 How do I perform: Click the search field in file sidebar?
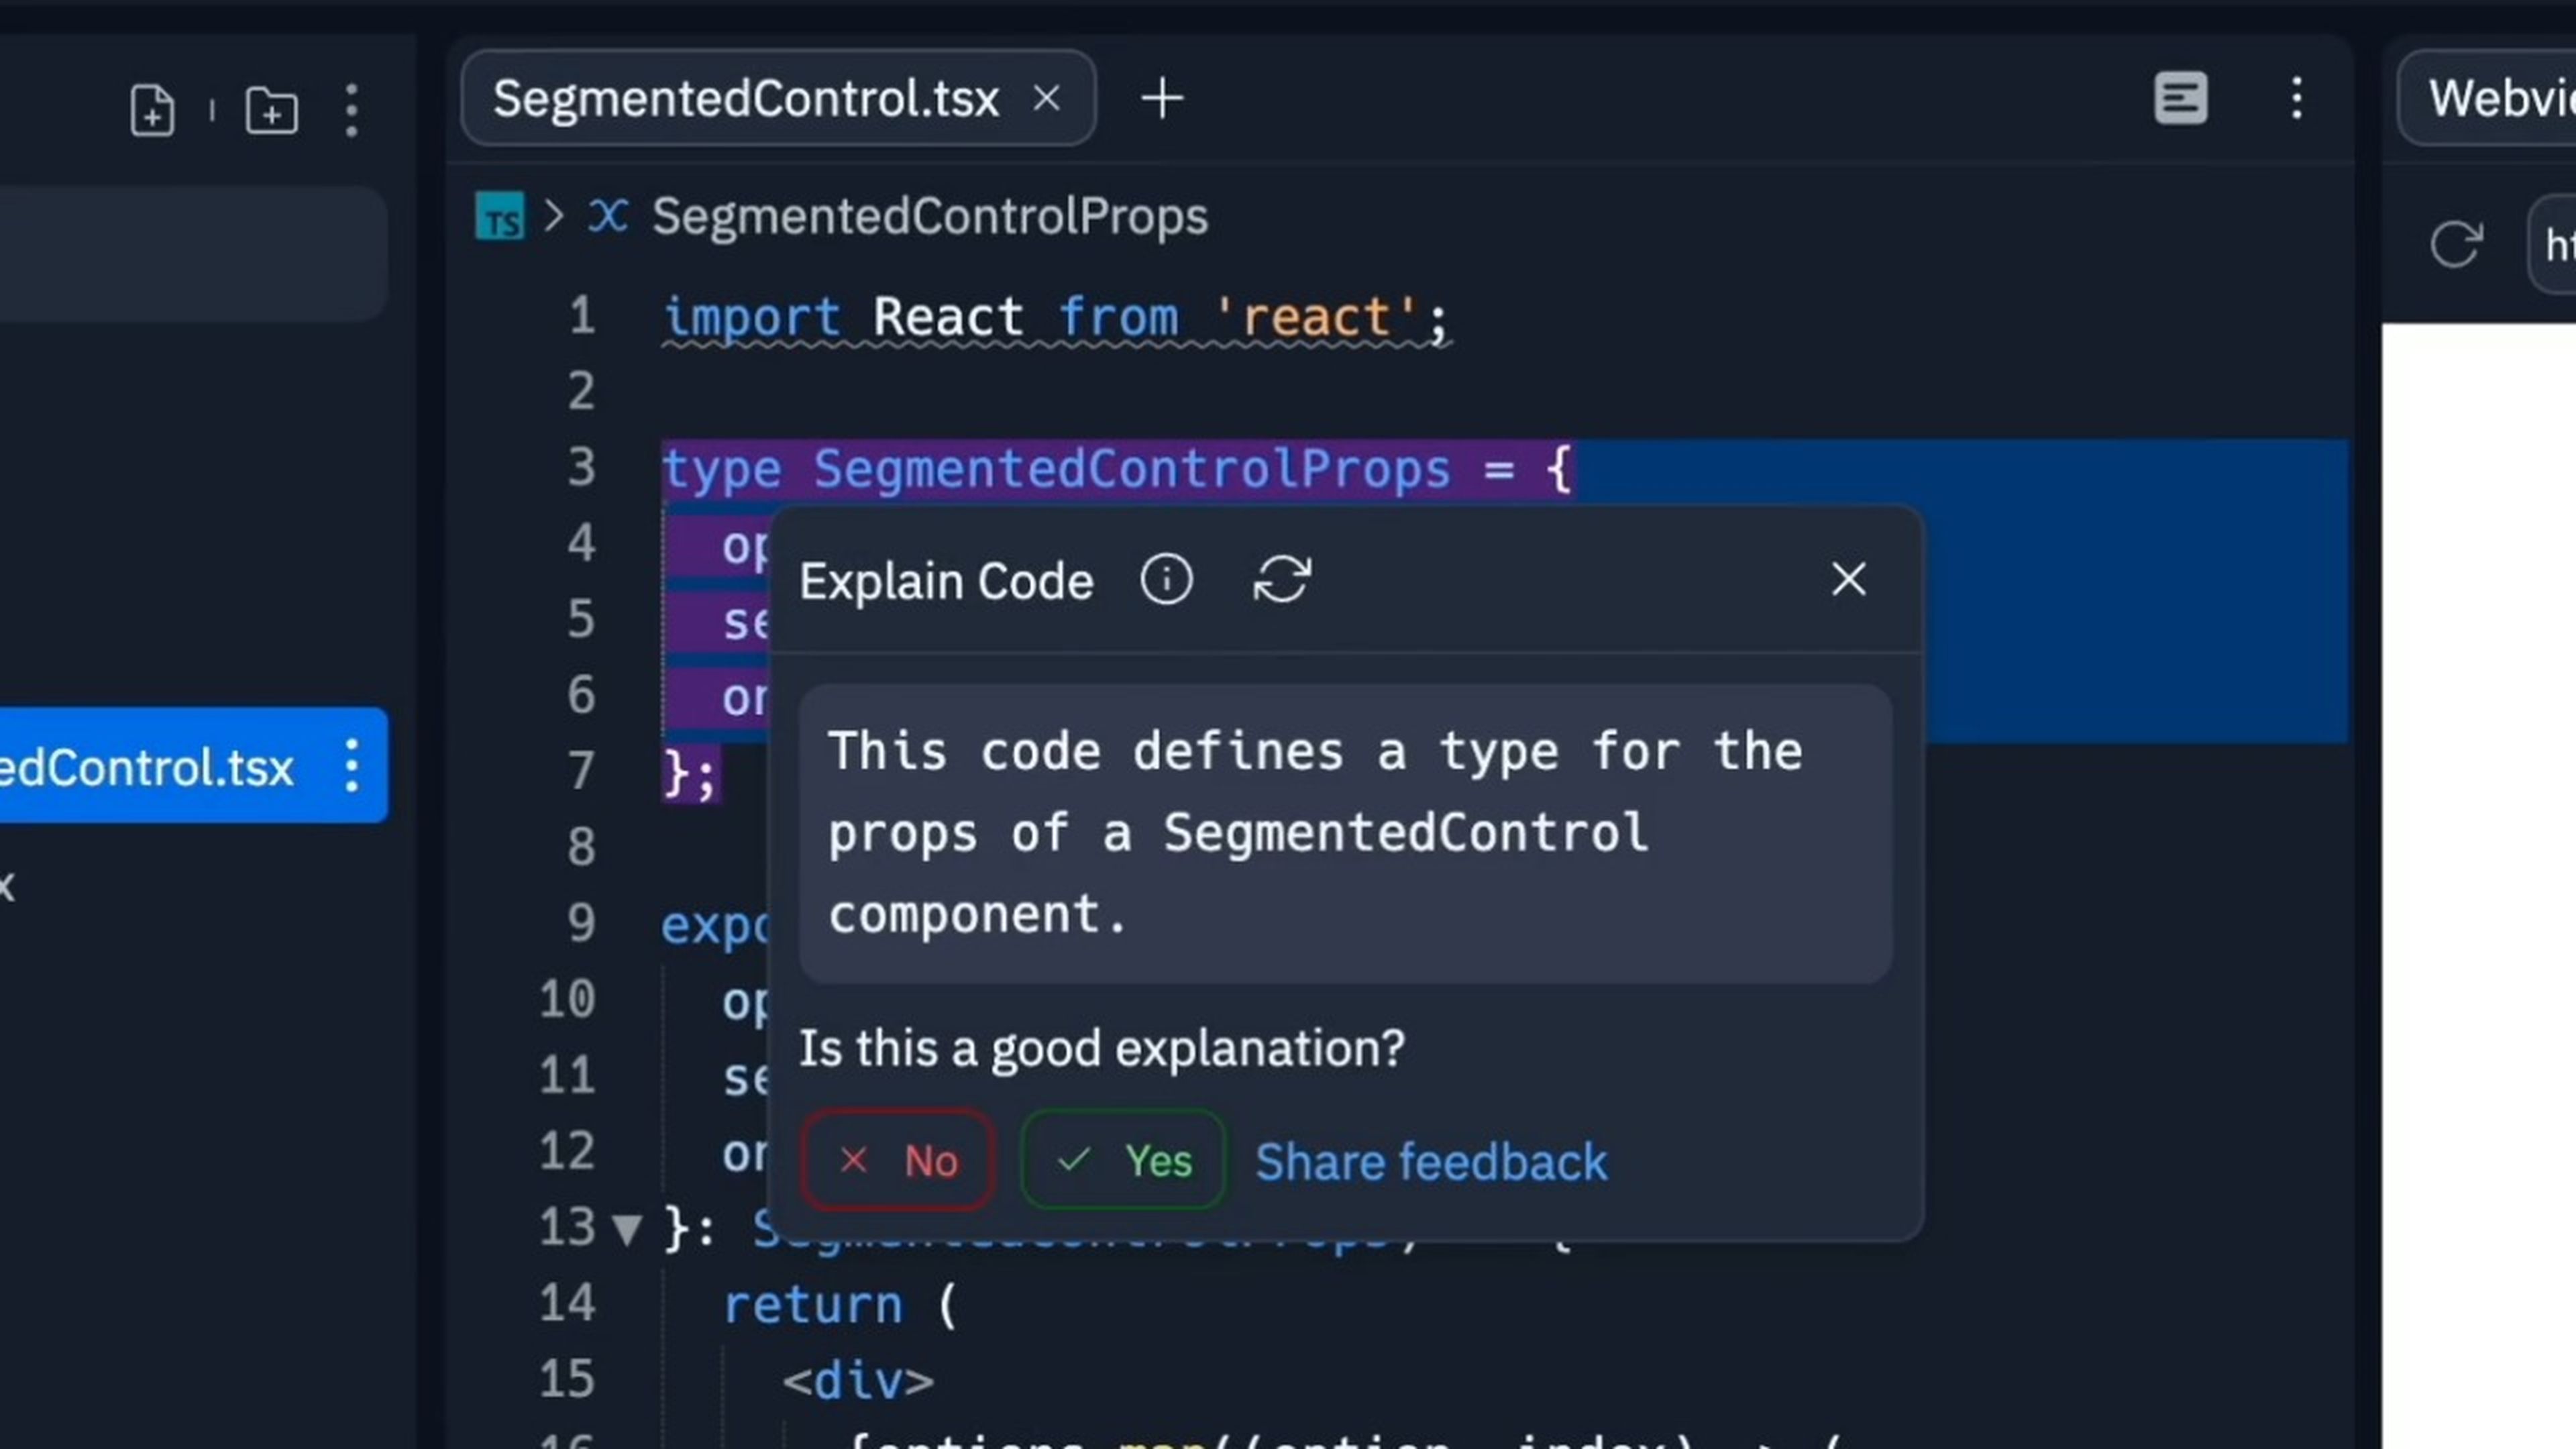[x=193, y=253]
